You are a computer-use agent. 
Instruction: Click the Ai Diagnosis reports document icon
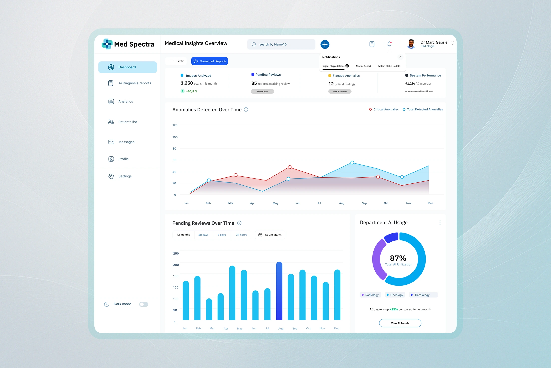[x=111, y=83]
